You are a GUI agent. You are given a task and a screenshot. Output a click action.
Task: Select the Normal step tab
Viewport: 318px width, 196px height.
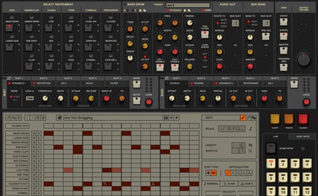[211, 184]
